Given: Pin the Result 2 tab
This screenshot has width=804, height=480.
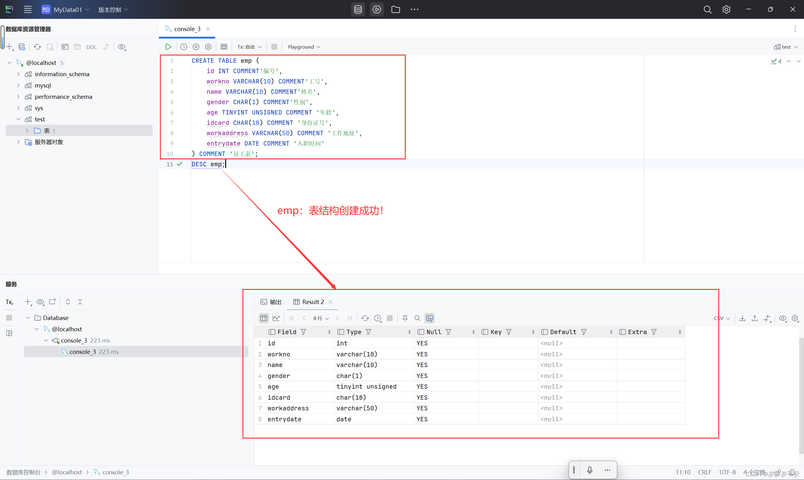Looking at the screenshot, I should tap(405, 318).
